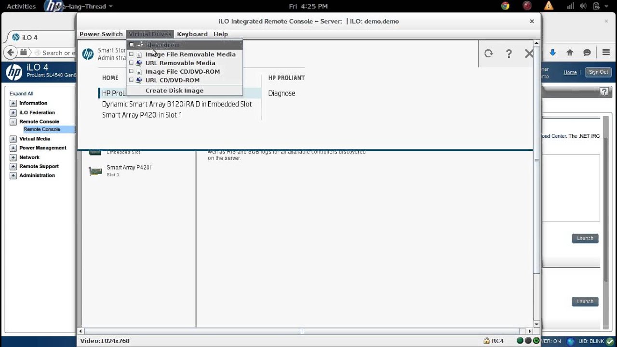The width and height of the screenshot is (617, 347).
Task: Click the right arrow of horizontal scrollbar
Action: click(530, 331)
